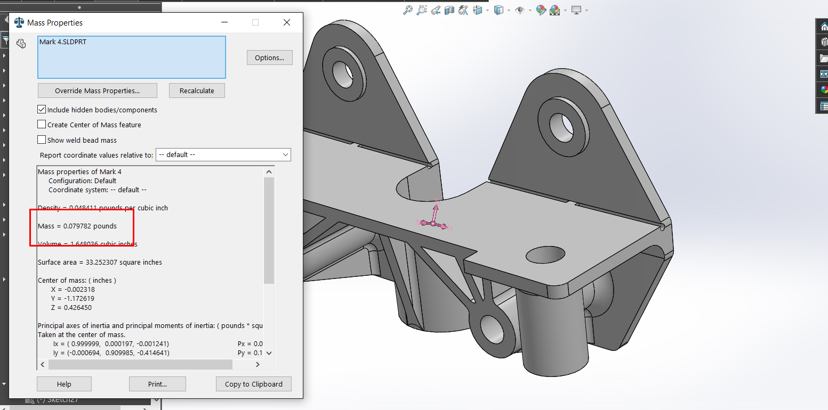Image resolution: width=828 pixels, height=410 pixels.
Task: Open the Edit Appearance icon
Action: click(541, 10)
